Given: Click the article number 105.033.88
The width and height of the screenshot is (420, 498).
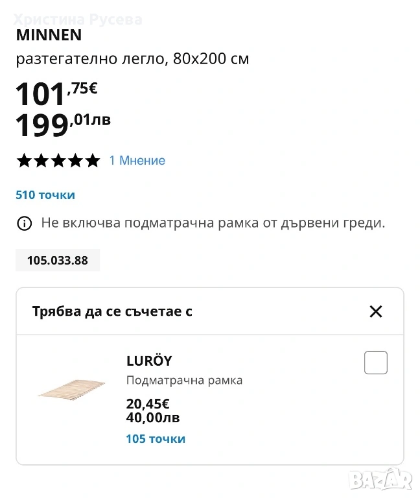Looking at the screenshot, I should tap(58, 261).
